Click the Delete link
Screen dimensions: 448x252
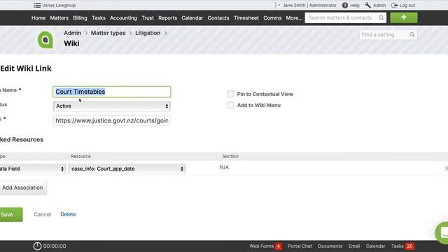(x=68, y=214)
